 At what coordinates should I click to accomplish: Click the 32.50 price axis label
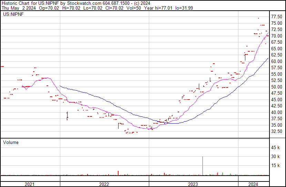pyautogui.click(x=277, y=131)
